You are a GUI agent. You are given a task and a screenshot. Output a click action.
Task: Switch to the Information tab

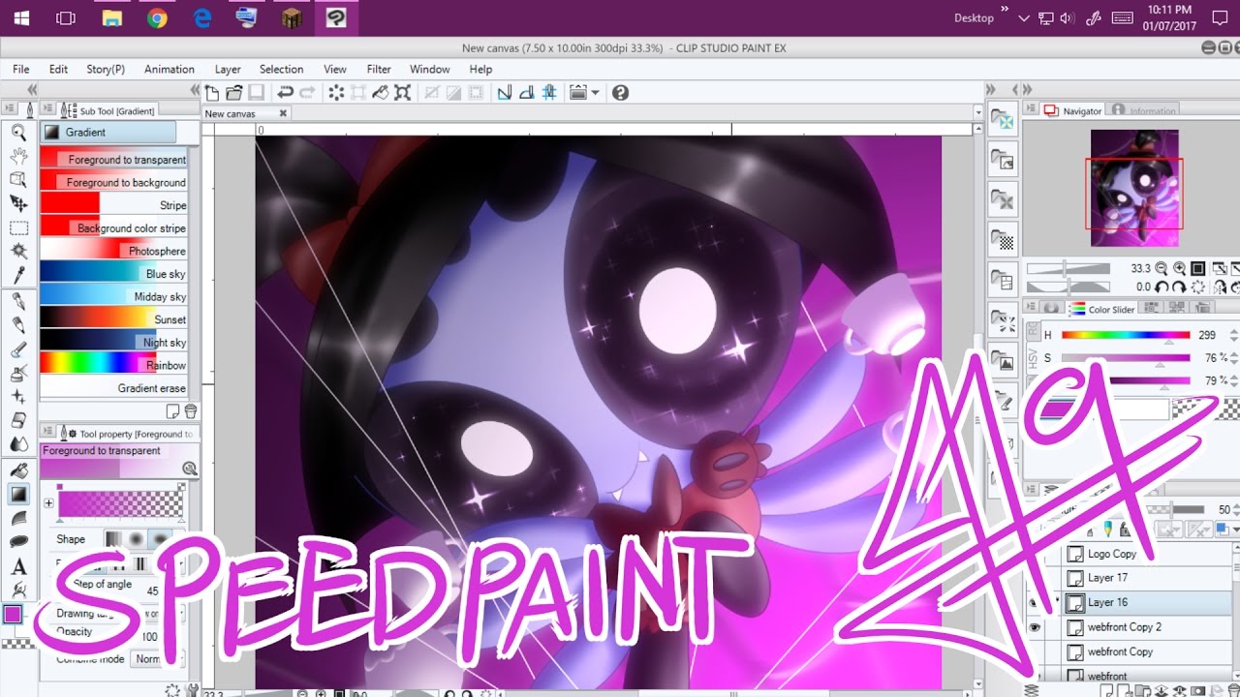click(1144, 110)
